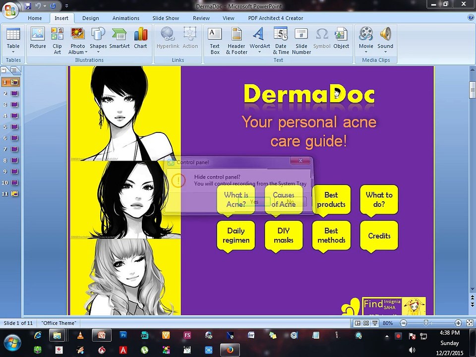Insert a Chart
This screenshot has height=357, width=476.
[x=140, y=38]
